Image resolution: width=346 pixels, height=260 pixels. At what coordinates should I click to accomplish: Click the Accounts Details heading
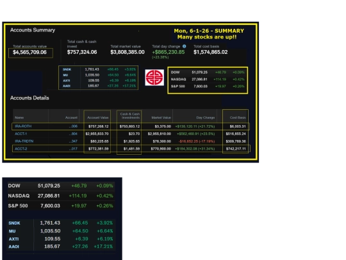click(29, 98)
